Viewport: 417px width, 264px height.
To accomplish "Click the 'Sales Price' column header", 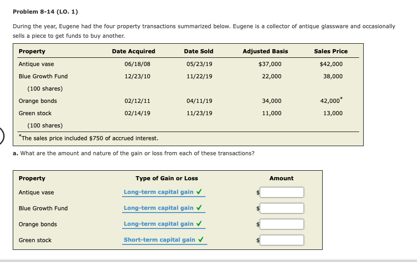I will pyautogui.click(x=331, y=51).
